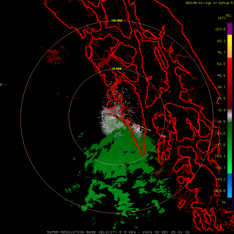The image size is (234, 234).
Task: Select the 14.5 value on velocity scale
Action: point(221,99)
